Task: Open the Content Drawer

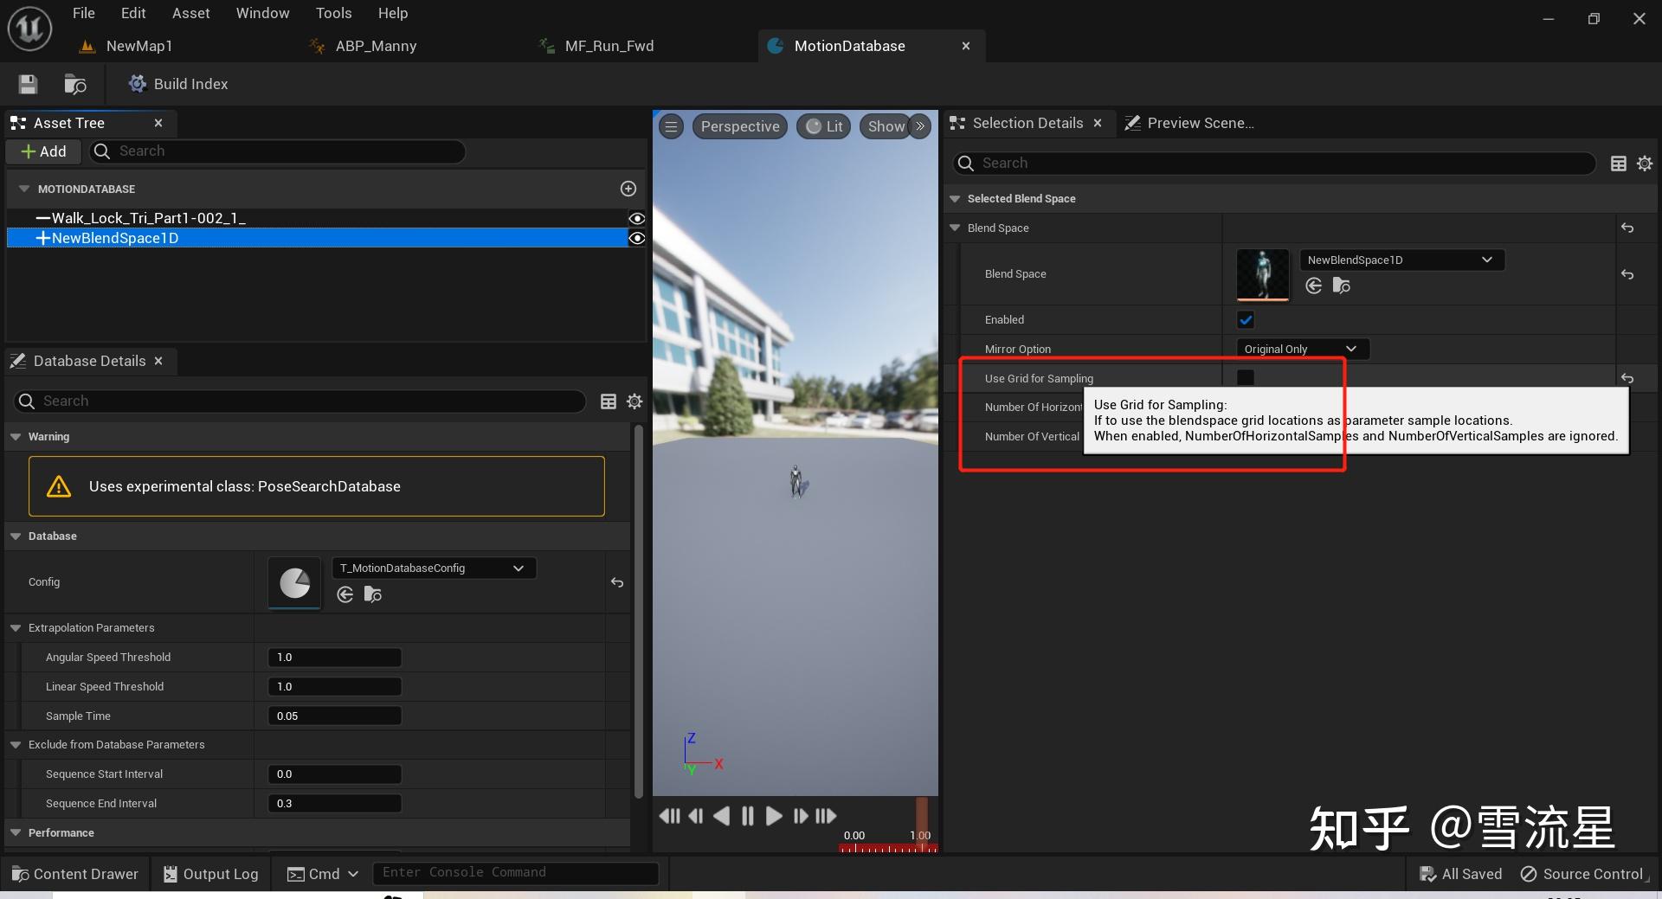Action: coord(74,874)
